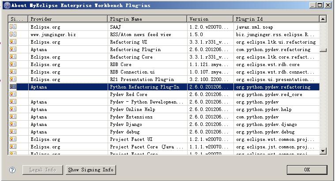Viewport: 335px width, 181px height.
Task: Click the certificate icon for Refactoring UI
Action: [x=13, y=41]
